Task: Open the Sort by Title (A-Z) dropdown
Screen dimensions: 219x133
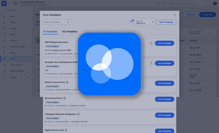Action: [x=145, y=22]
